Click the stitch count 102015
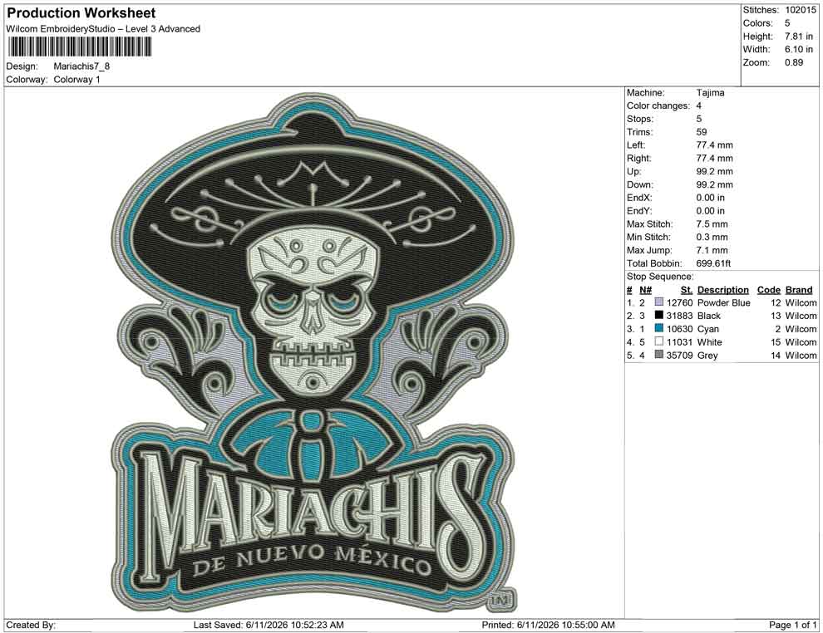The height and width of the screenshot is (633, 823). tap(801, 10)
